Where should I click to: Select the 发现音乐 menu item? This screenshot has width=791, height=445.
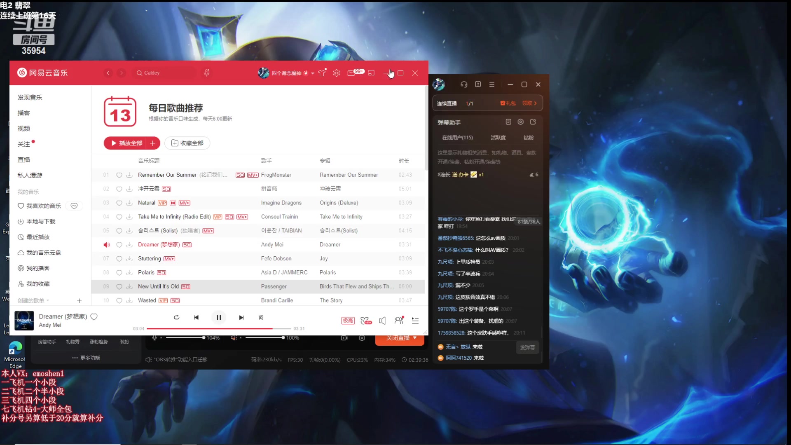30,97
